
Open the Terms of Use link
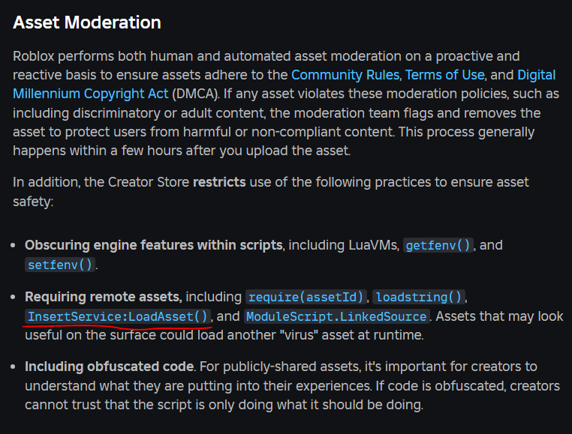(445, 75)
